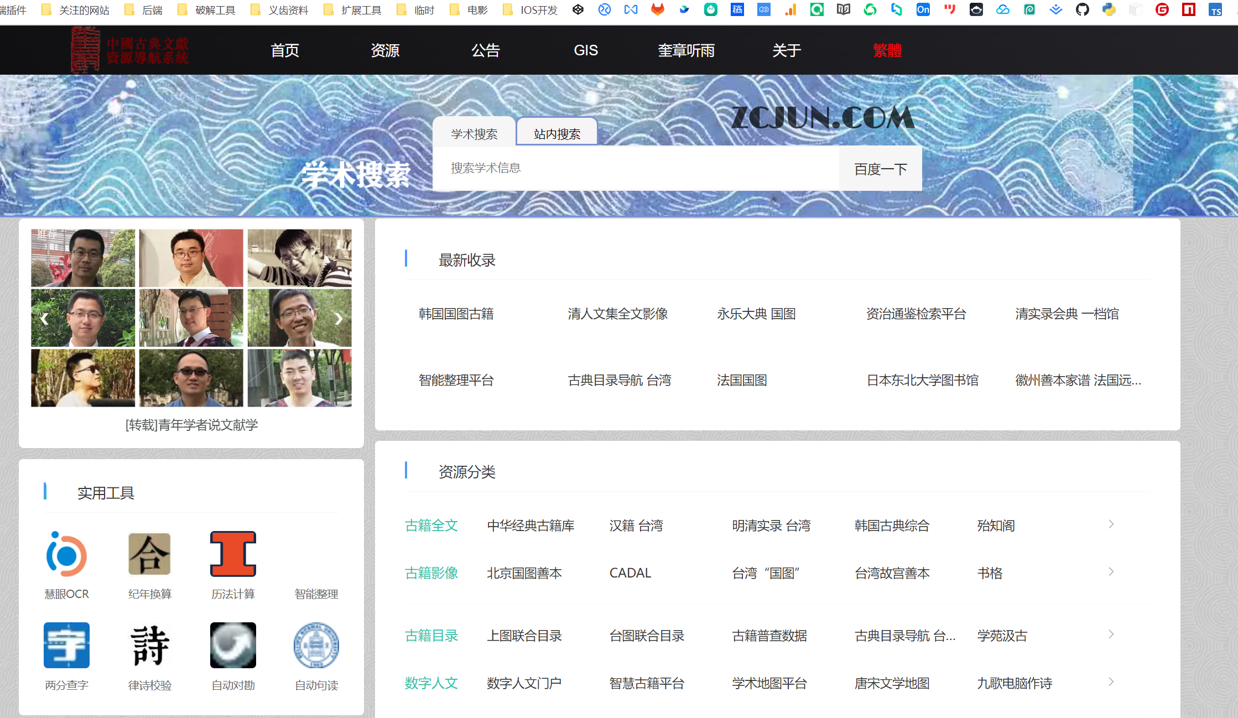
Task: Switch site to 繁體 version
Action: (x=887, y=50)
